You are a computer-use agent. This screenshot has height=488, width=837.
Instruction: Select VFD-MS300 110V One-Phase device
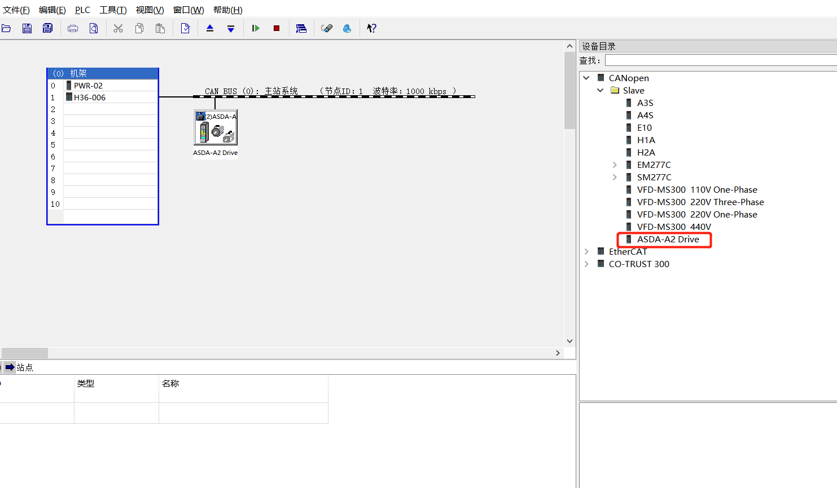pos(697,189)
